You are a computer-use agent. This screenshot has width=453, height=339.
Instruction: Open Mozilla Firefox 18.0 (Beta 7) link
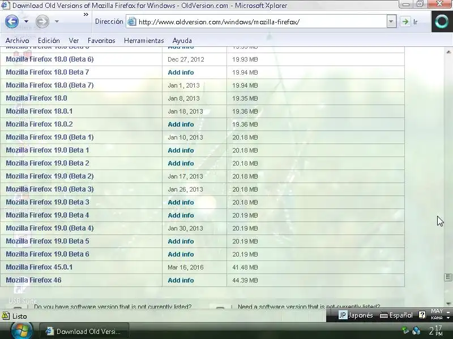coord(50,85)
